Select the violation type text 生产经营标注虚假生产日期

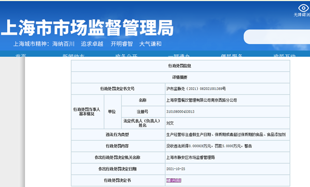pyautogui.click(x=189, y=135)
